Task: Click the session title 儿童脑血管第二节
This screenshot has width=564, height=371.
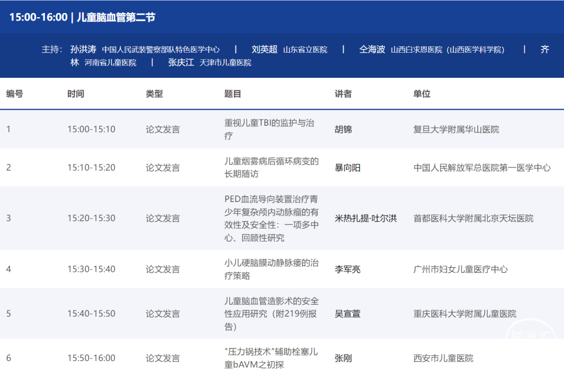Action: pos(116,17)
